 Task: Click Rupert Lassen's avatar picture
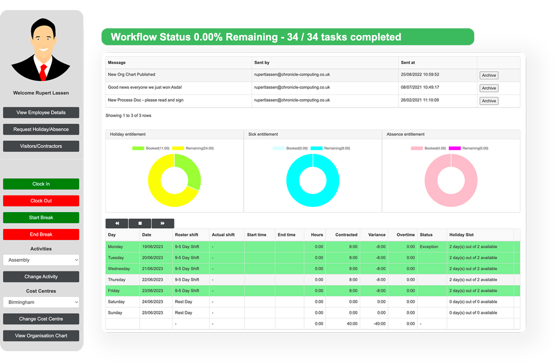click(41, 50)
